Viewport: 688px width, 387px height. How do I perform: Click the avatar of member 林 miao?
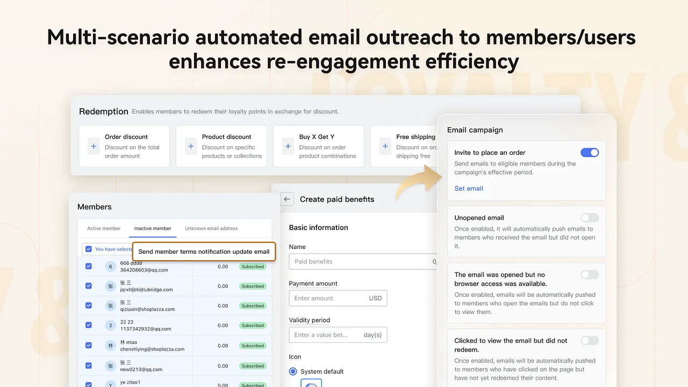(x=110, y=346)
